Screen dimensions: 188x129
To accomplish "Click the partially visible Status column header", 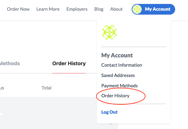I will pos(2,88).
